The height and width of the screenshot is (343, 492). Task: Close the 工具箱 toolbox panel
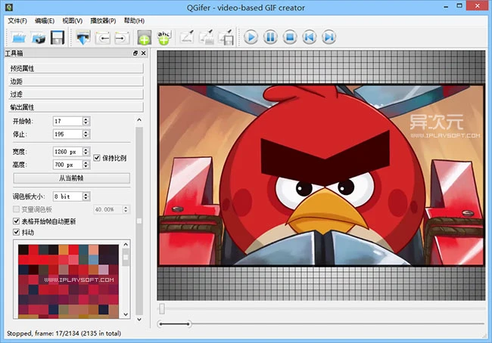pyautogui.click(x=143, y=53)
